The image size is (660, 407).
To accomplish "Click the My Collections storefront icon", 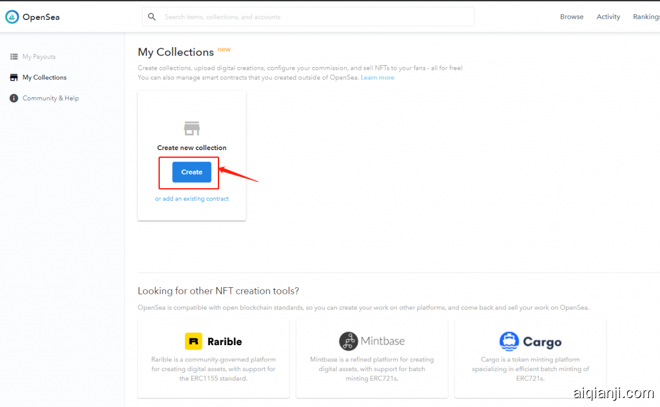I will pyautogui.click(x=14, y=77).
